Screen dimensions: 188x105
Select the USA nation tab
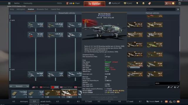35,87
